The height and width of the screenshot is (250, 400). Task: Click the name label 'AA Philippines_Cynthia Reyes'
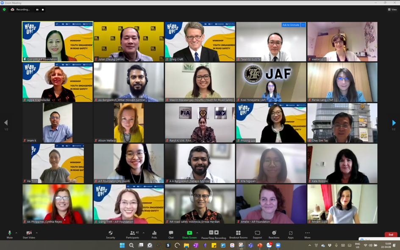tap(44, 222)
